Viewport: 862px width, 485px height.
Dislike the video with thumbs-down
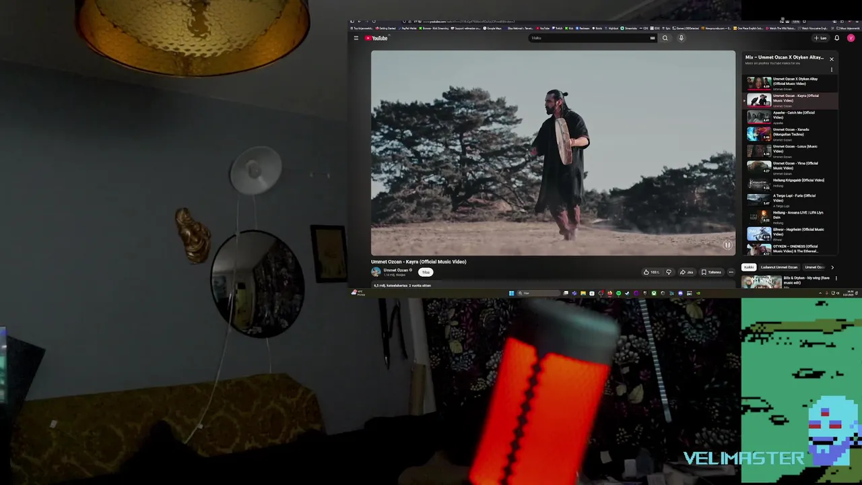click(x=669, y=272)
